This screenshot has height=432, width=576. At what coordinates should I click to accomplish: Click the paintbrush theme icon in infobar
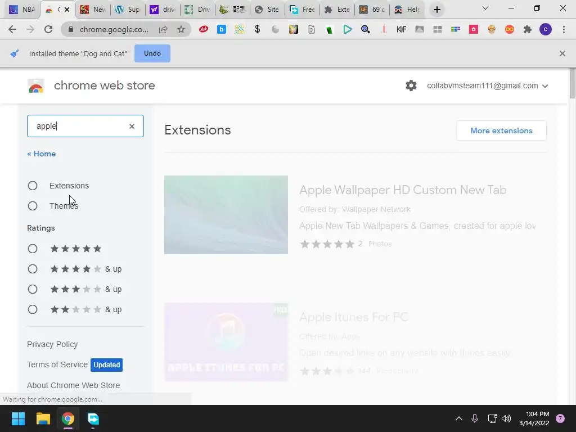(14, 53)
